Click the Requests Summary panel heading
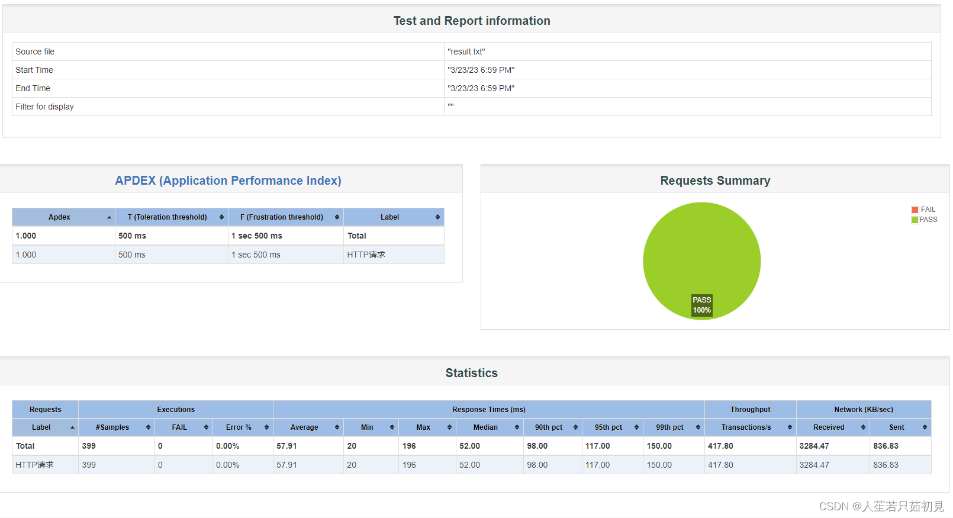The width and height of the screenshot is (953, 518). coord(715,181)
